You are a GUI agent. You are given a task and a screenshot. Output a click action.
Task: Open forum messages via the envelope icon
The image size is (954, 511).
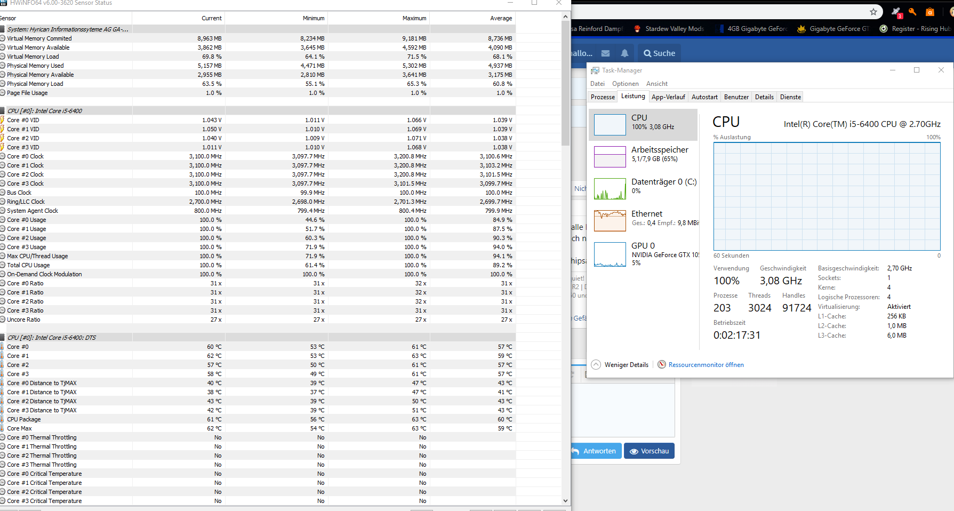point(605,53)
